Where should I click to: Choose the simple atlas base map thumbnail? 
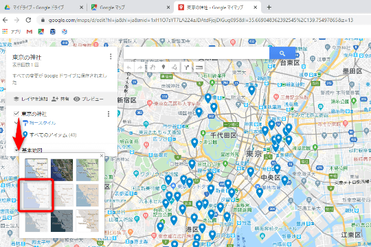[87, 196]
